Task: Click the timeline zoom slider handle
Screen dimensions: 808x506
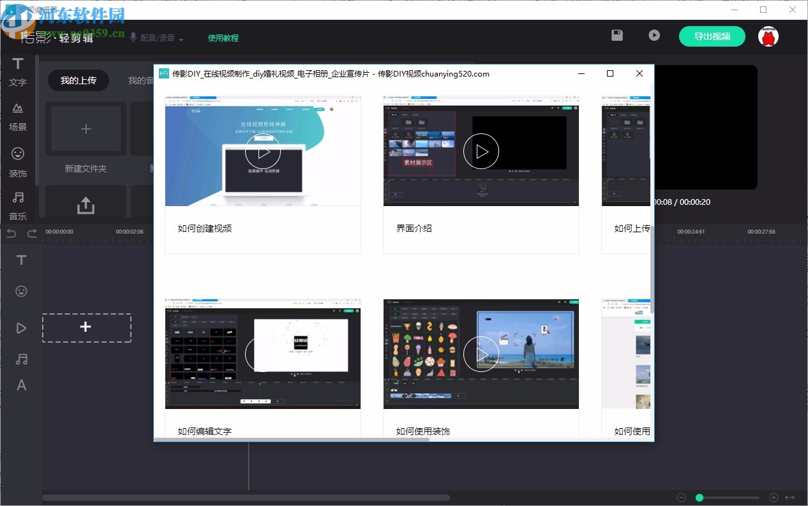Action: [x=700, y=497]
